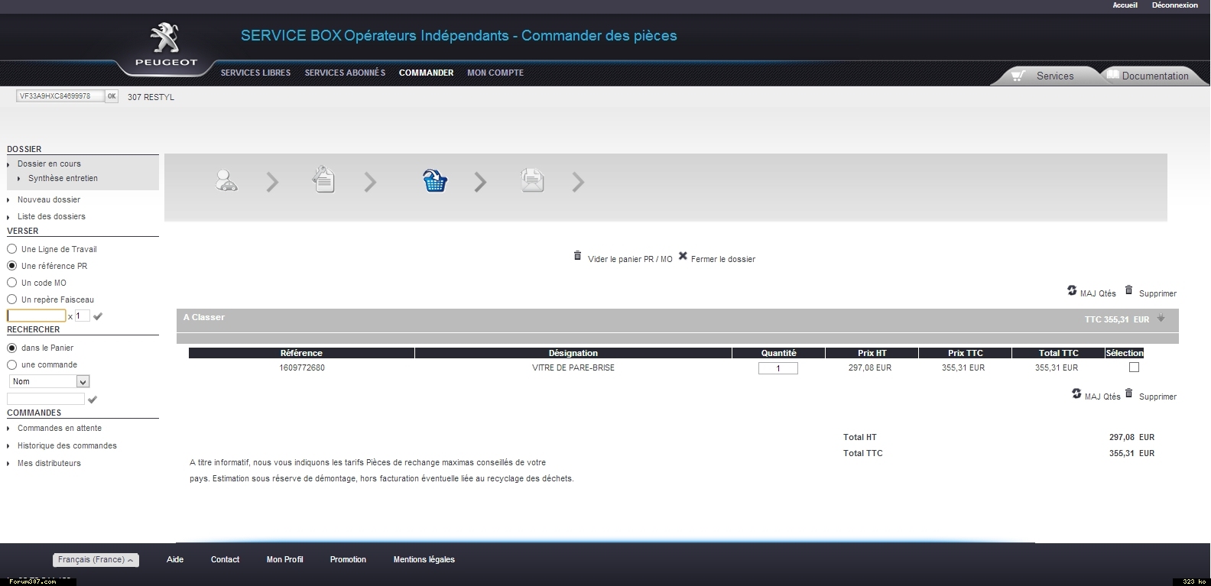
Task: Open the SERVICES ABONNÉS menu
Action: [x=345, y=73]
